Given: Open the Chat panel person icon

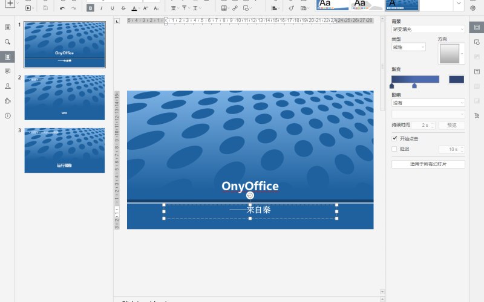Looking at the screenshot, I should [x=8, y=86].
